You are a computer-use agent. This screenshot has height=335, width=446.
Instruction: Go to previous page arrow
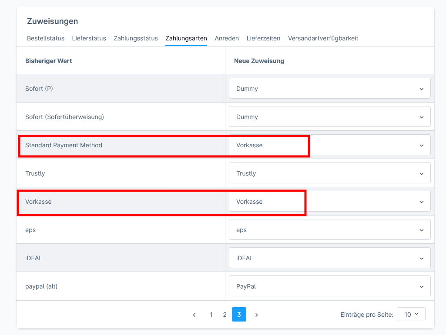tap(194, 315)
